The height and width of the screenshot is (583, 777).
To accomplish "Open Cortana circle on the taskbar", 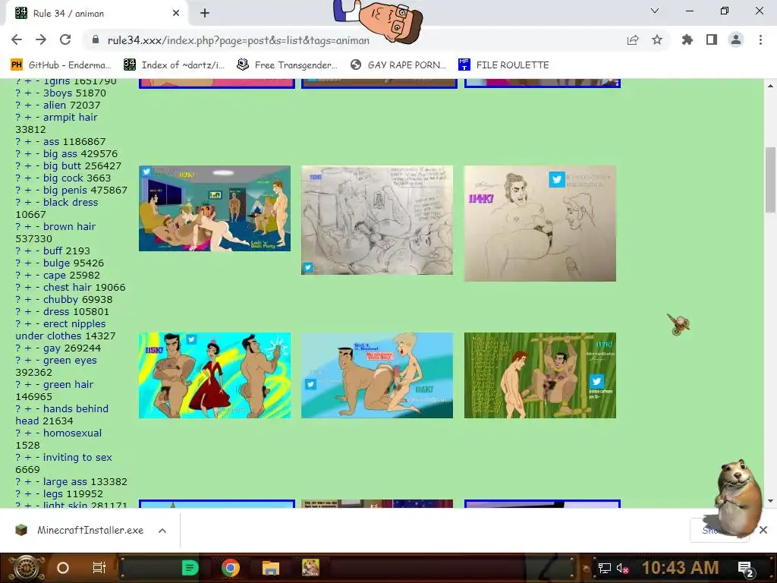I will pyautogui.click(x=63, y=568).
